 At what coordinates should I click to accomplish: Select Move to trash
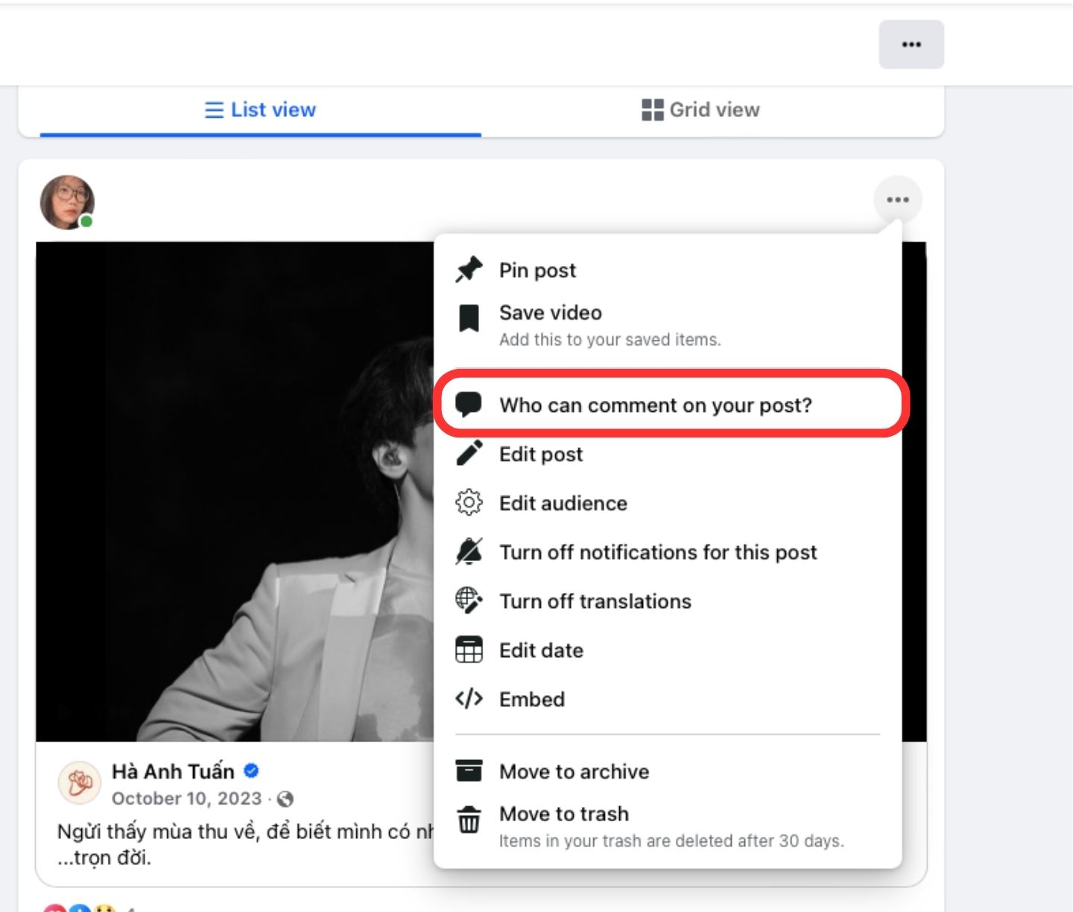668,826
